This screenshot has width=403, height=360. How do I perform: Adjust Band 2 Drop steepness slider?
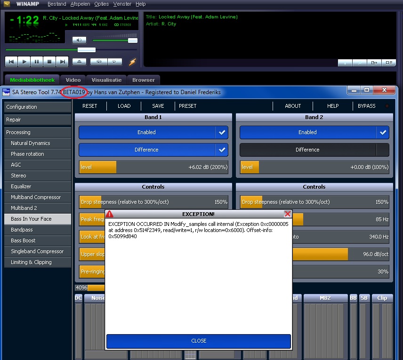pos(314,202)
